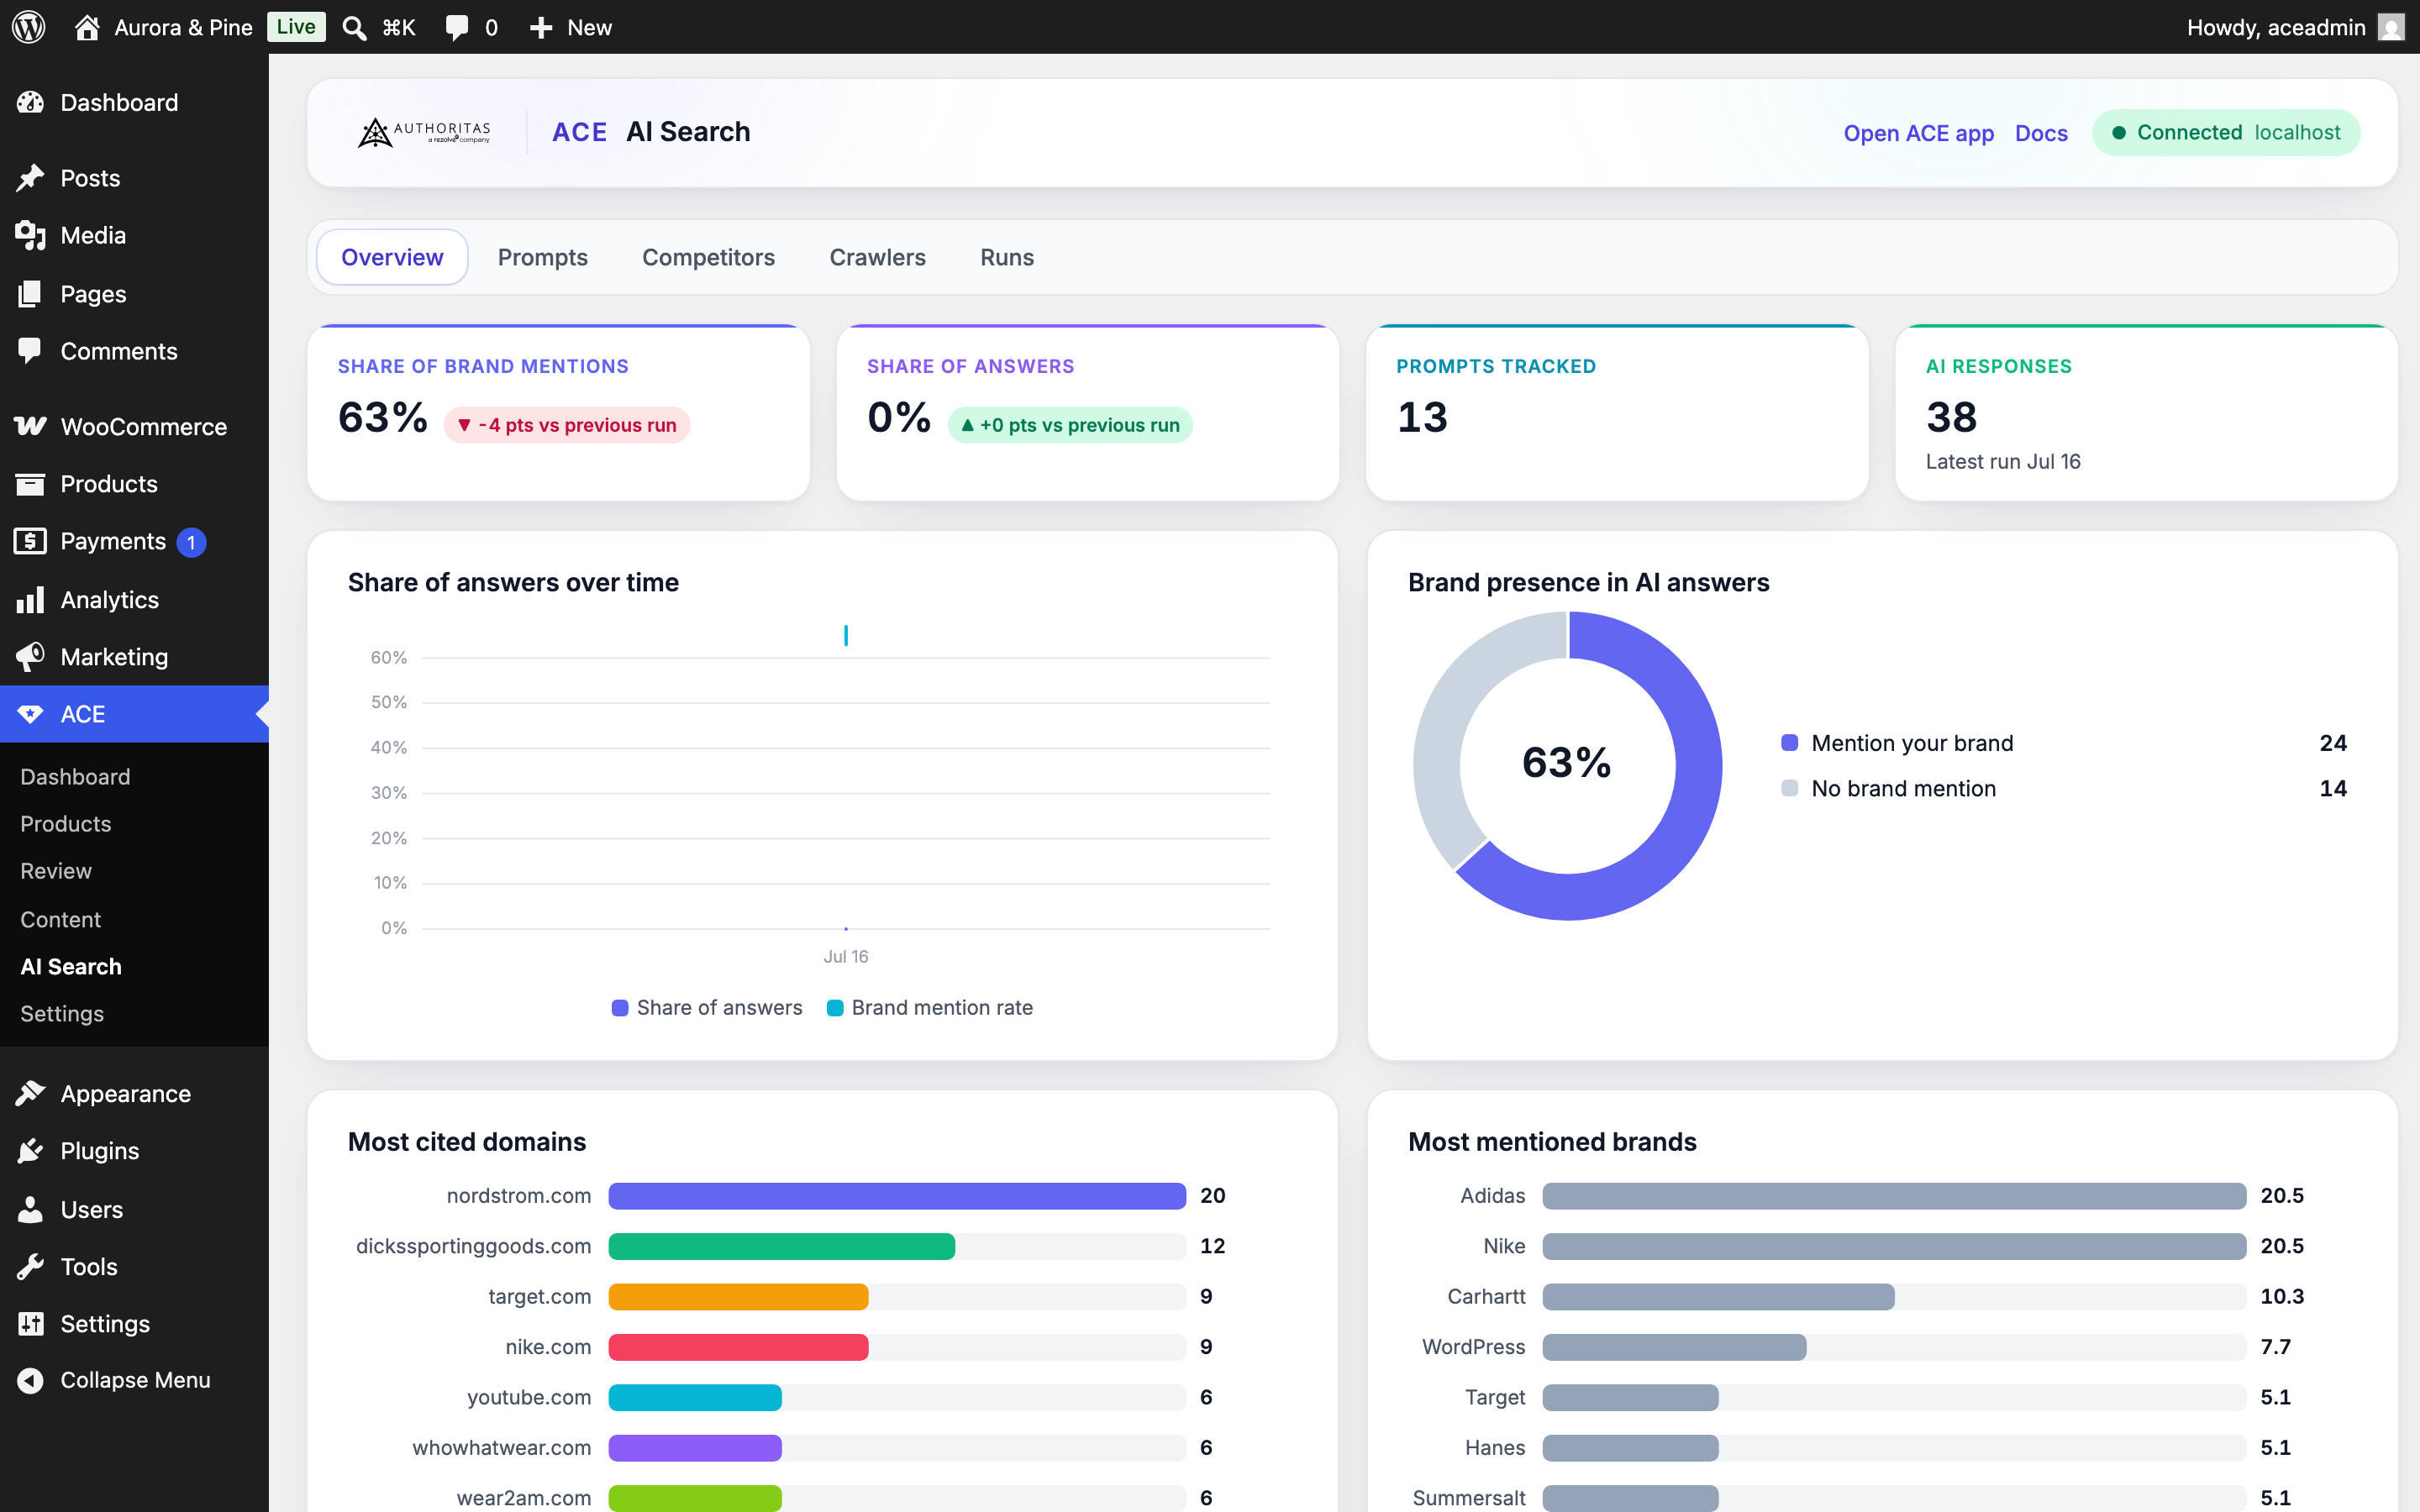Click the Prompts Tracked 13 card
The height and width of the screenshot is (1512, 2420).
pyautogui.click(x=1616, y=412)
